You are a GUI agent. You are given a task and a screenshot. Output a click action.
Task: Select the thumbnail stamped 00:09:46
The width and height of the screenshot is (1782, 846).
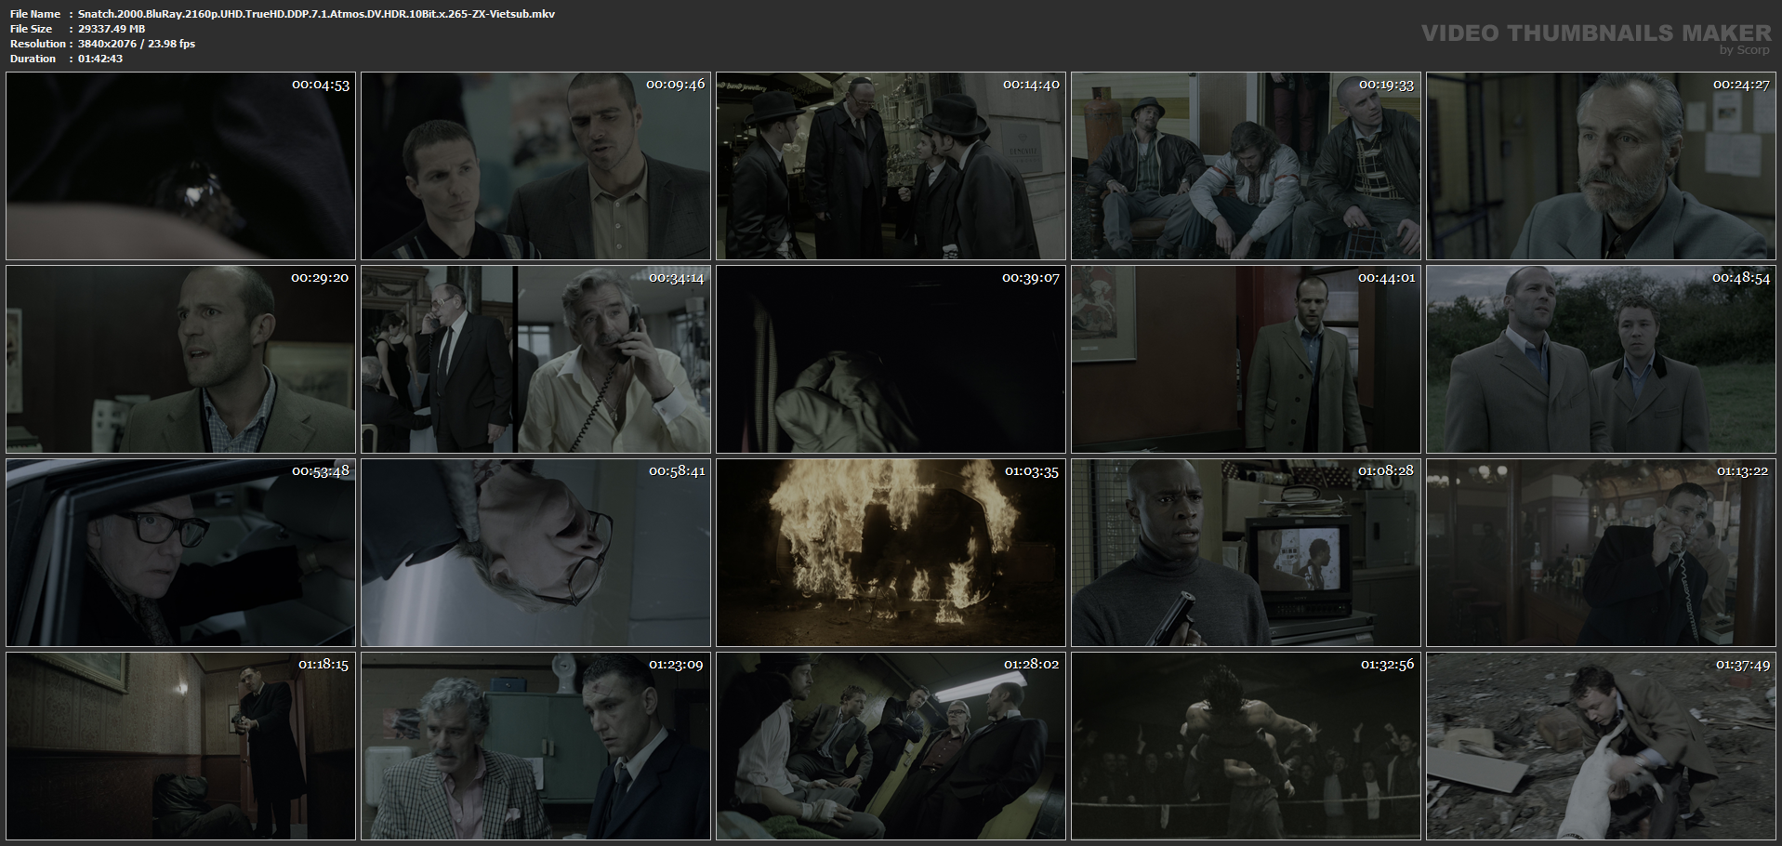535,166
